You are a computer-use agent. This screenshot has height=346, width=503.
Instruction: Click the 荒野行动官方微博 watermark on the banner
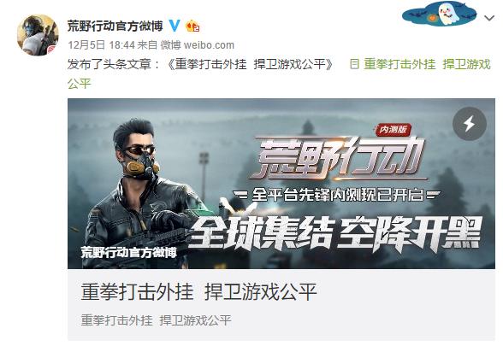pyautogui.click(x=128, y=252)
